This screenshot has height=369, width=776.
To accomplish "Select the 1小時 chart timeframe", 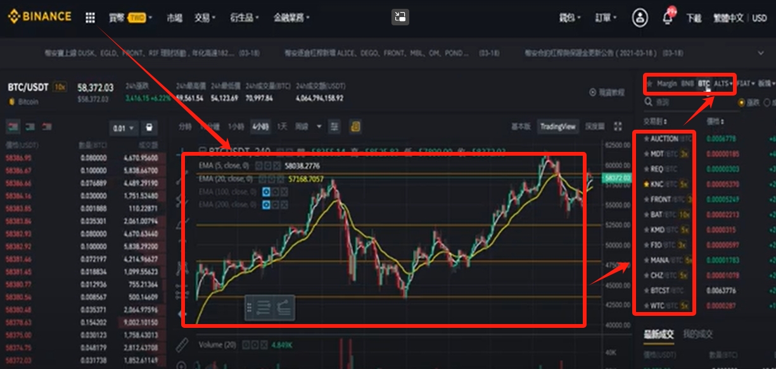I will pyautogui.click(x=236, y=127).
